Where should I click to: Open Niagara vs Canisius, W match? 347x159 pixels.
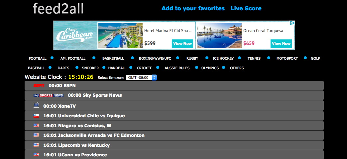[x=174, y=126]
